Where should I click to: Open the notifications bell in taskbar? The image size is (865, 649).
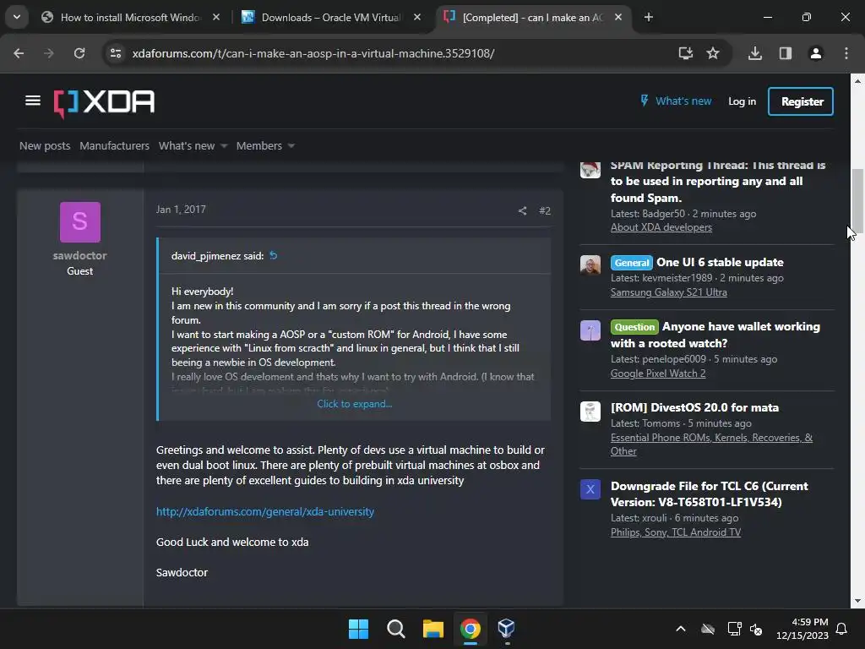click(x=842, y=629)
